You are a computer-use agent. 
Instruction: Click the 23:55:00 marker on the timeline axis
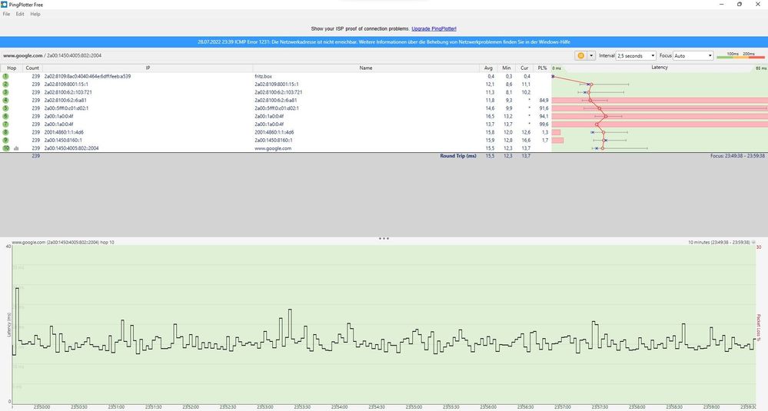pyautogui.click(x=414, y=406)
